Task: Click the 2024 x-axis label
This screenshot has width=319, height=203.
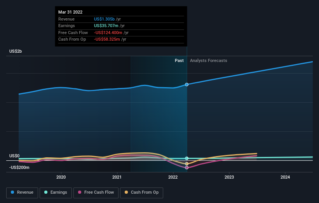Action: click(x=285, y=177)
